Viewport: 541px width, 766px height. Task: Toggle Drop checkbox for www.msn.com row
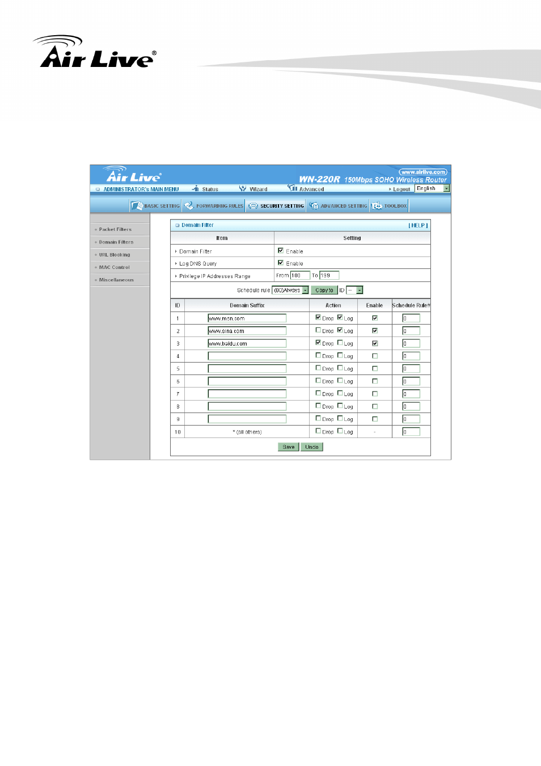point(318,317)
